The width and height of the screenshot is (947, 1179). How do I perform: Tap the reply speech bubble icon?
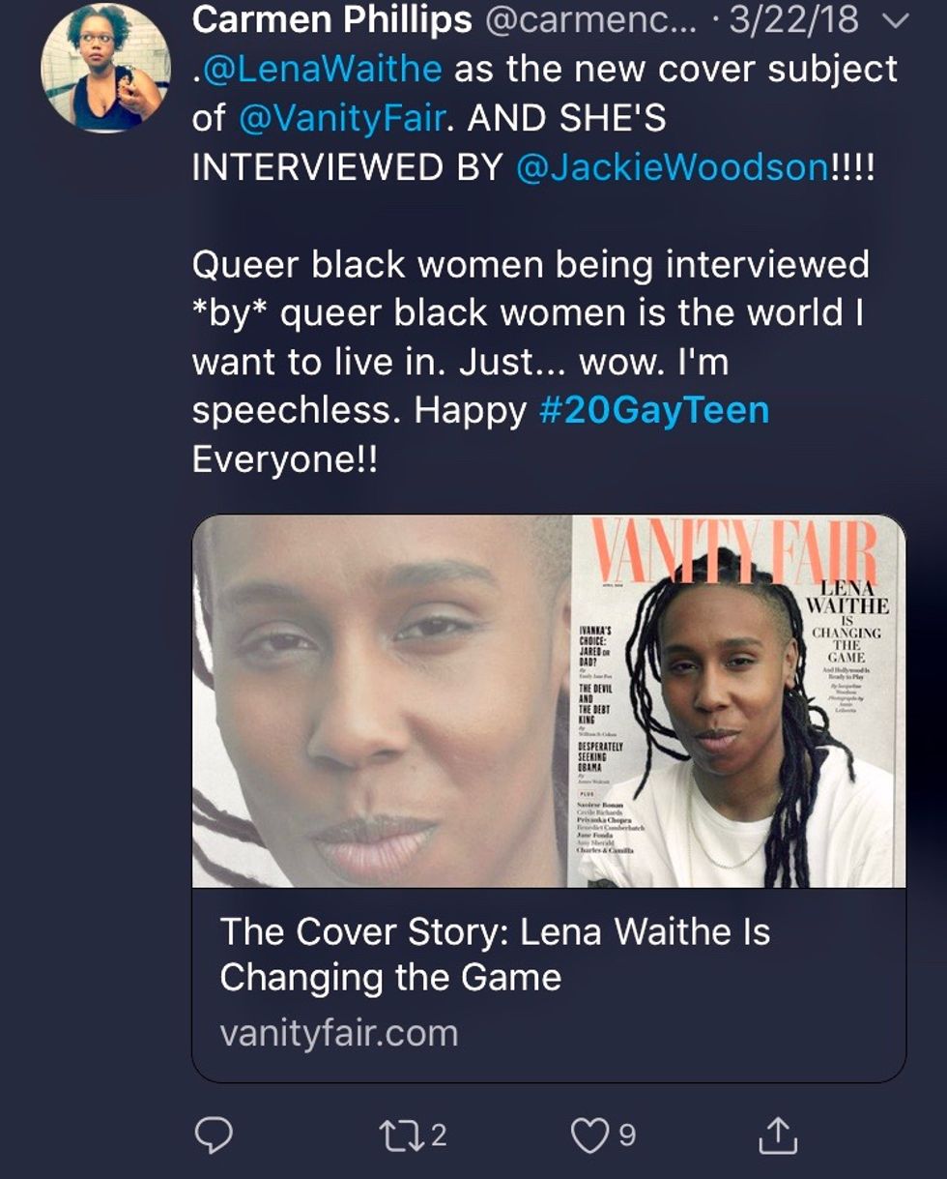pos(215,1135)
